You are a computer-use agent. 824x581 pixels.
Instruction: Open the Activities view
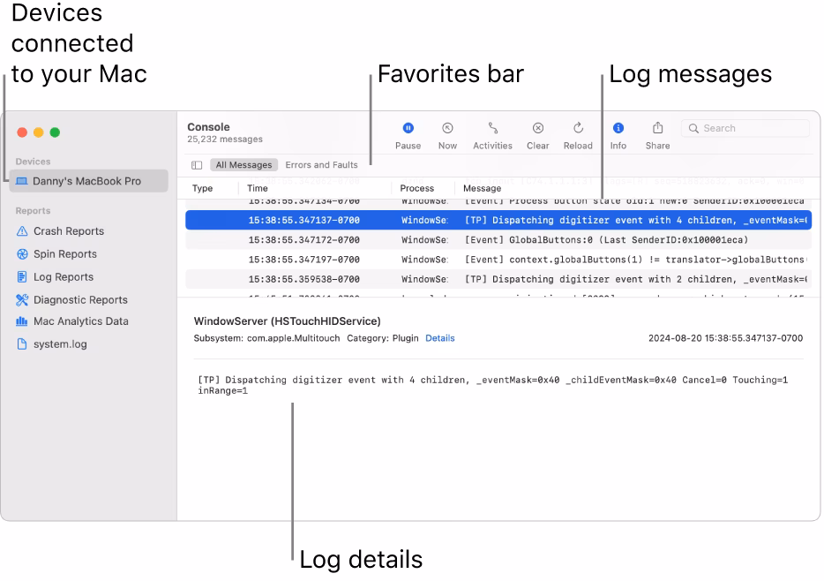click(x=491, y=134)
